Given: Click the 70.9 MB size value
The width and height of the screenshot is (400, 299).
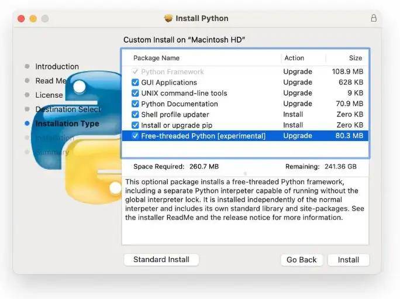Looking at the screenshot, I should click(x=349, y=104).
